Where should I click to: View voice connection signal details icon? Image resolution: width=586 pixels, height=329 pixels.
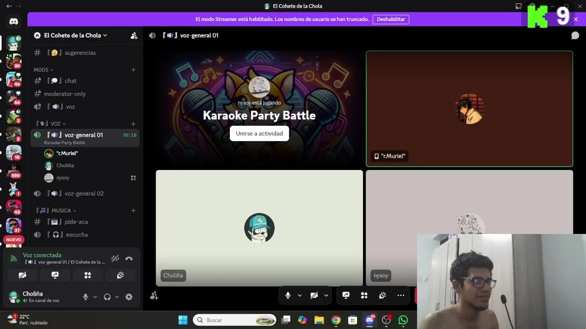tap(14, 259)
